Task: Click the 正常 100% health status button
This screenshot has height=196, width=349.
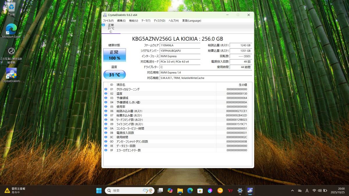Action: [114, 55]
